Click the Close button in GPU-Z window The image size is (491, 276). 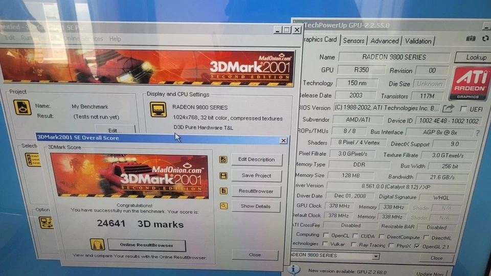(436, 258)
